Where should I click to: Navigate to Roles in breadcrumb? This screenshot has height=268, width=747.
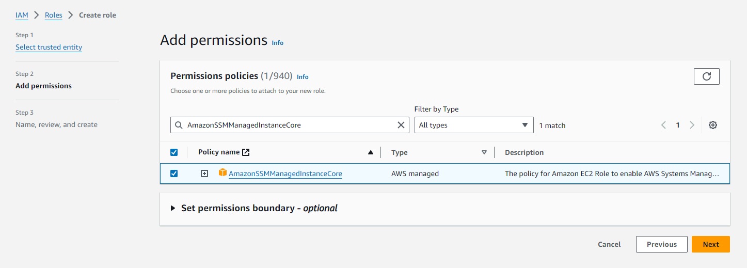click(53, 15)
